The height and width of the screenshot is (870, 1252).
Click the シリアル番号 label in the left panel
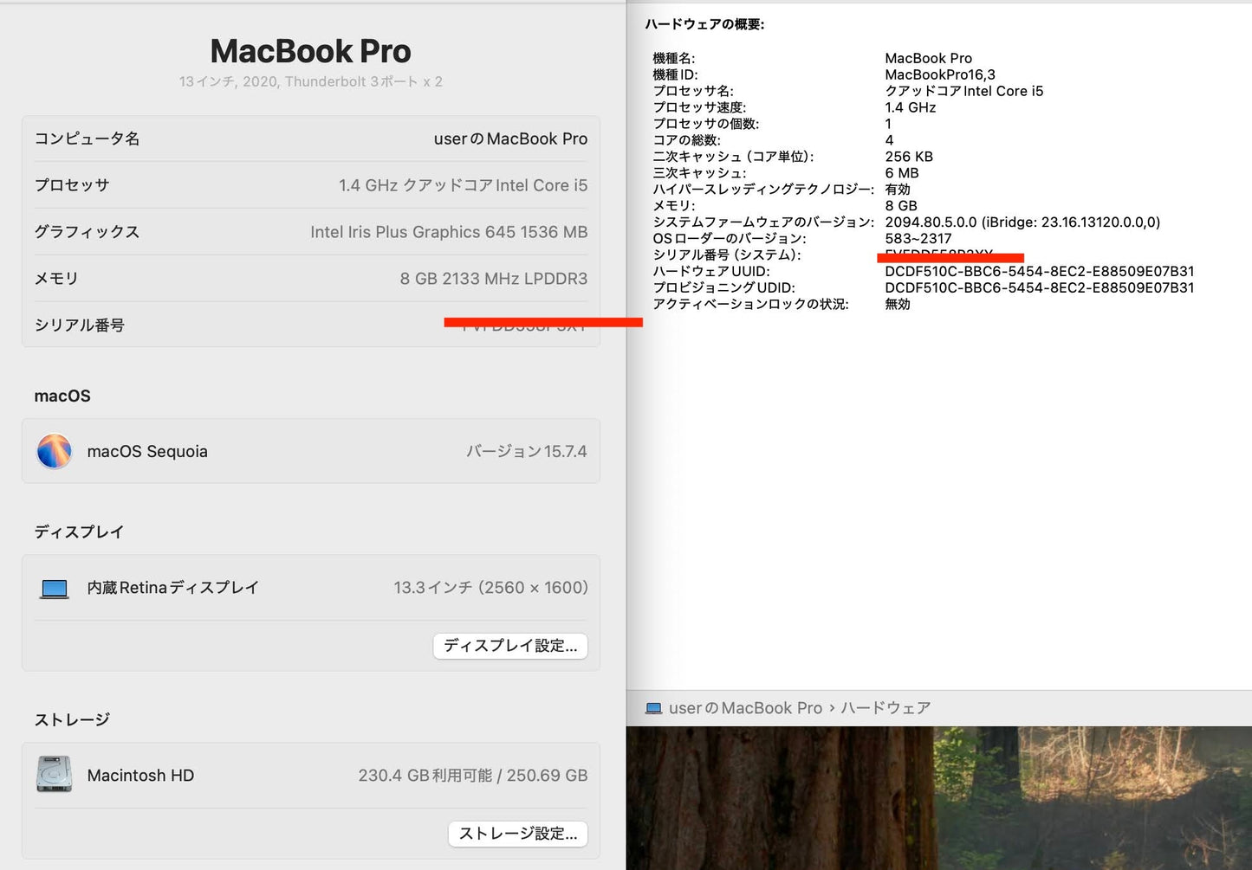79,325
